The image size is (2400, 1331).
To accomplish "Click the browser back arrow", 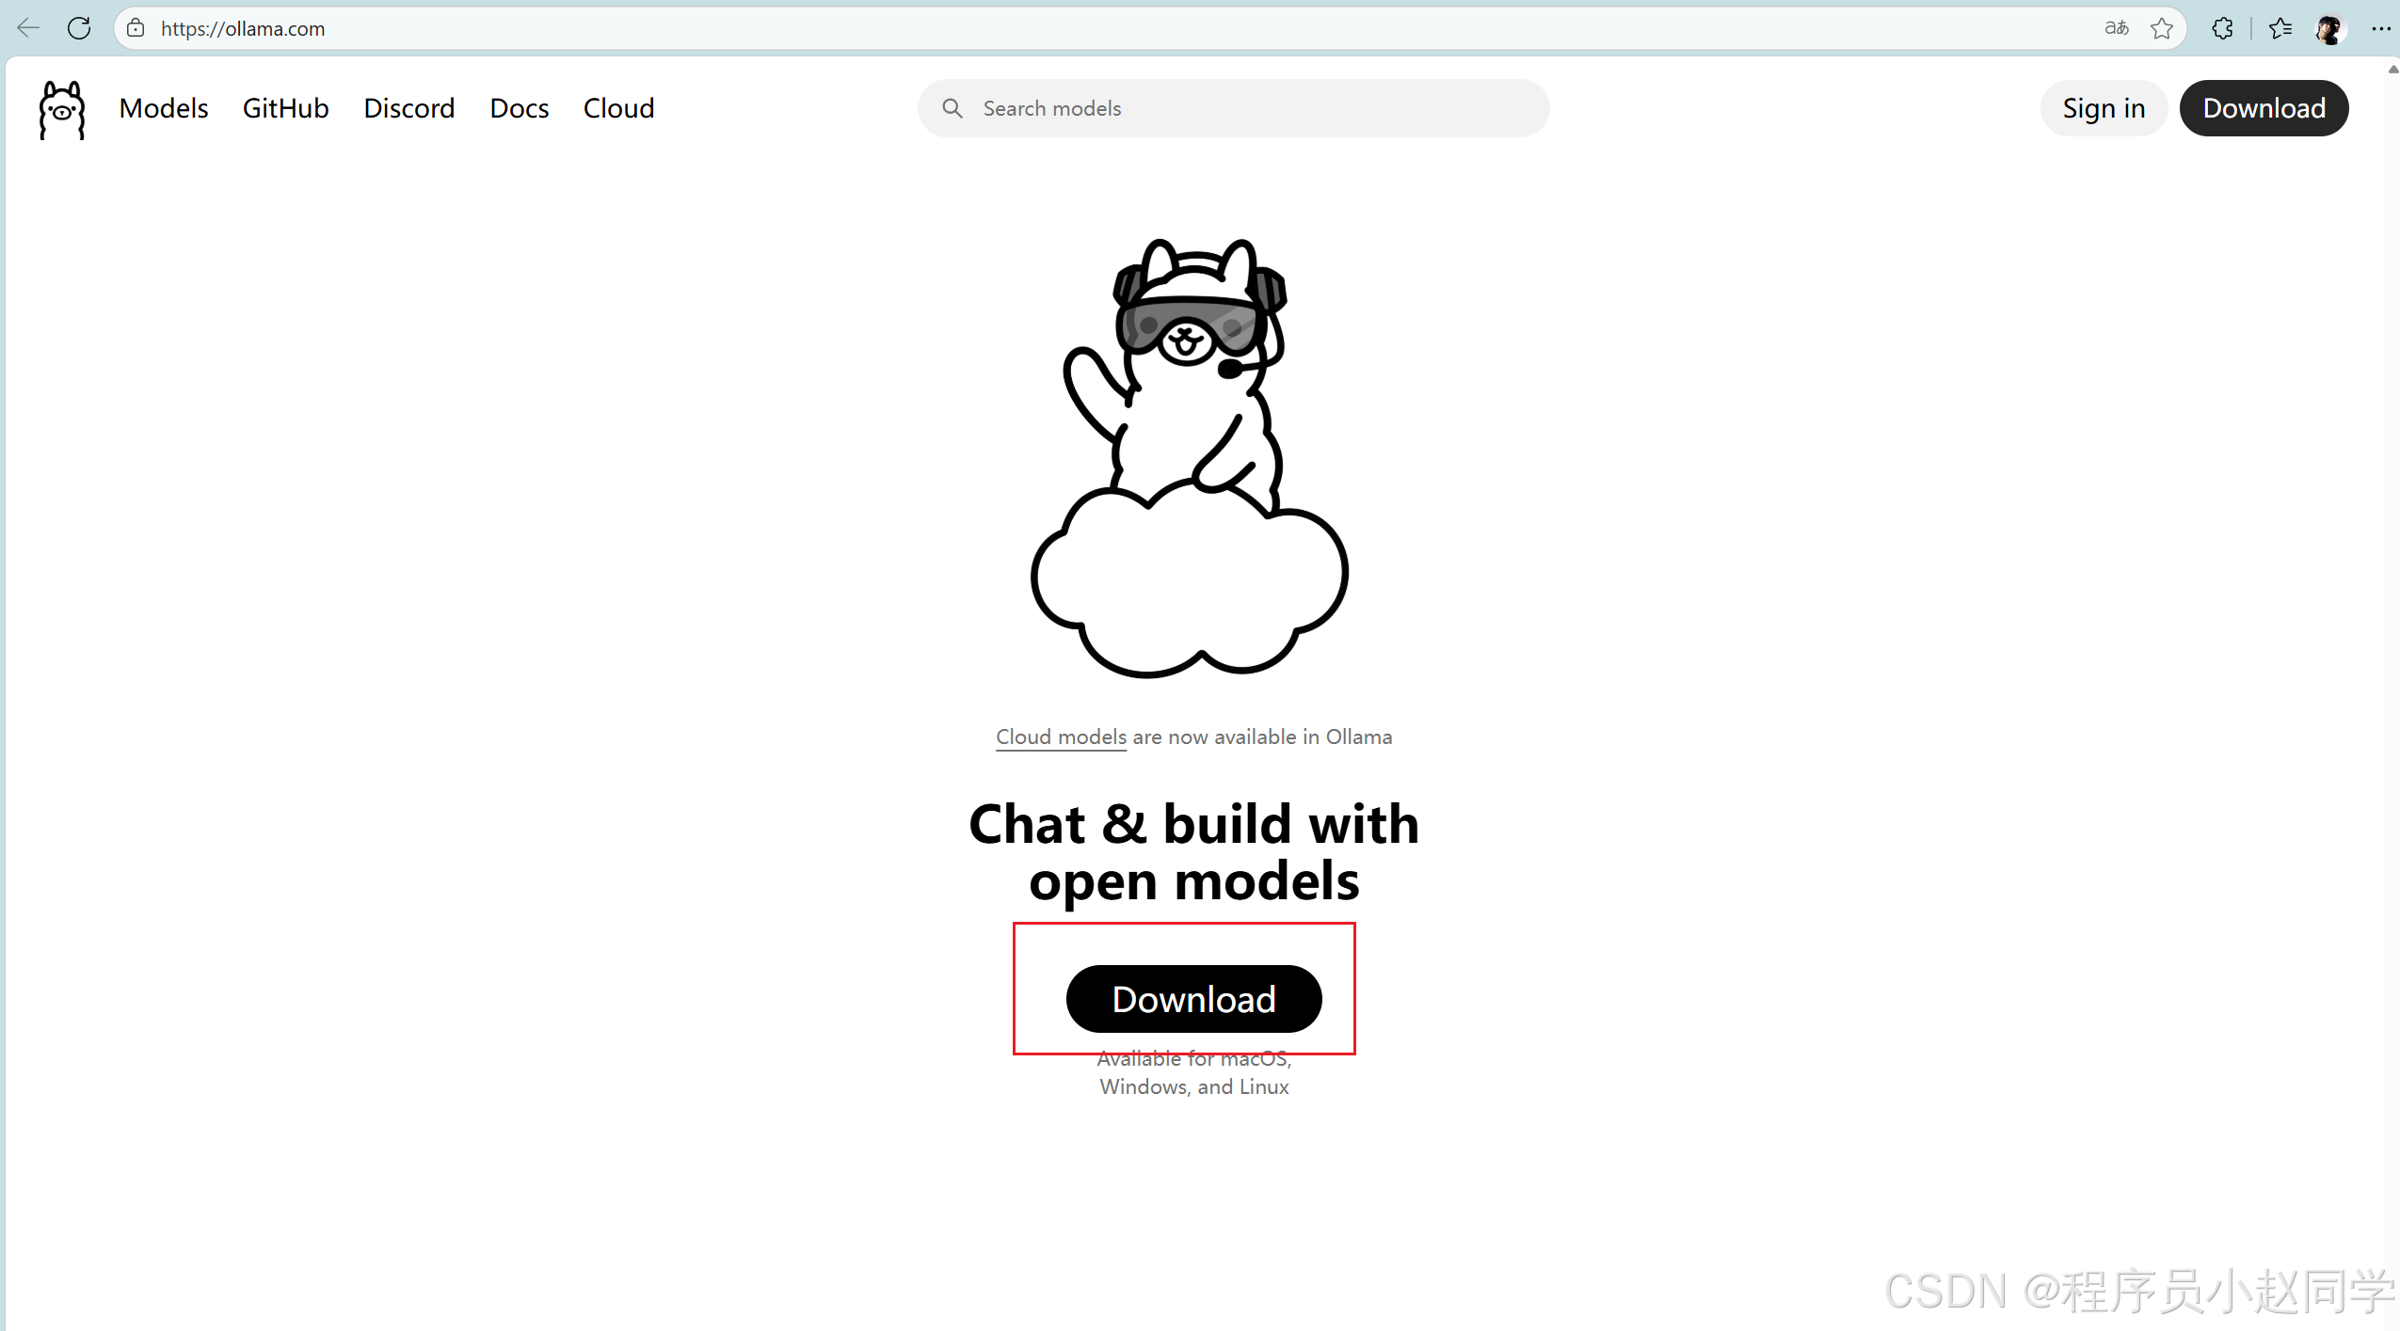I will [28, 28].
